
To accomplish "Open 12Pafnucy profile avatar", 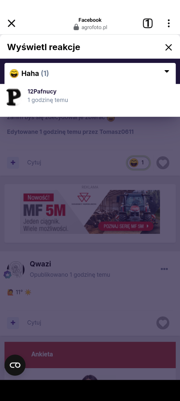I will click(x=14, y=97).
